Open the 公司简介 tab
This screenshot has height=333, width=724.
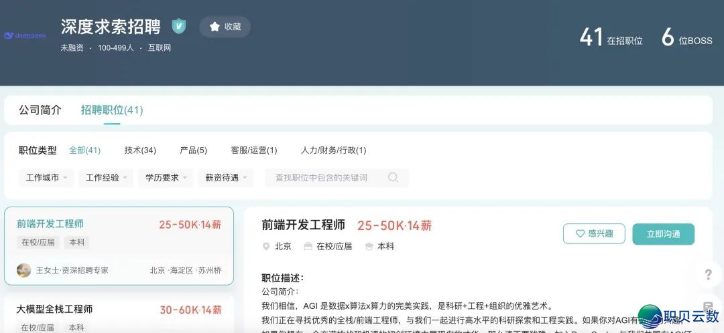40,110
